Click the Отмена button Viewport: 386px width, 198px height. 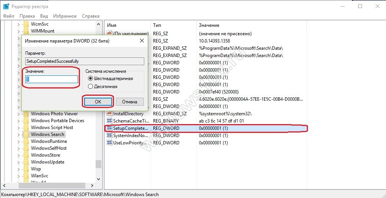(x=129, y=102)
